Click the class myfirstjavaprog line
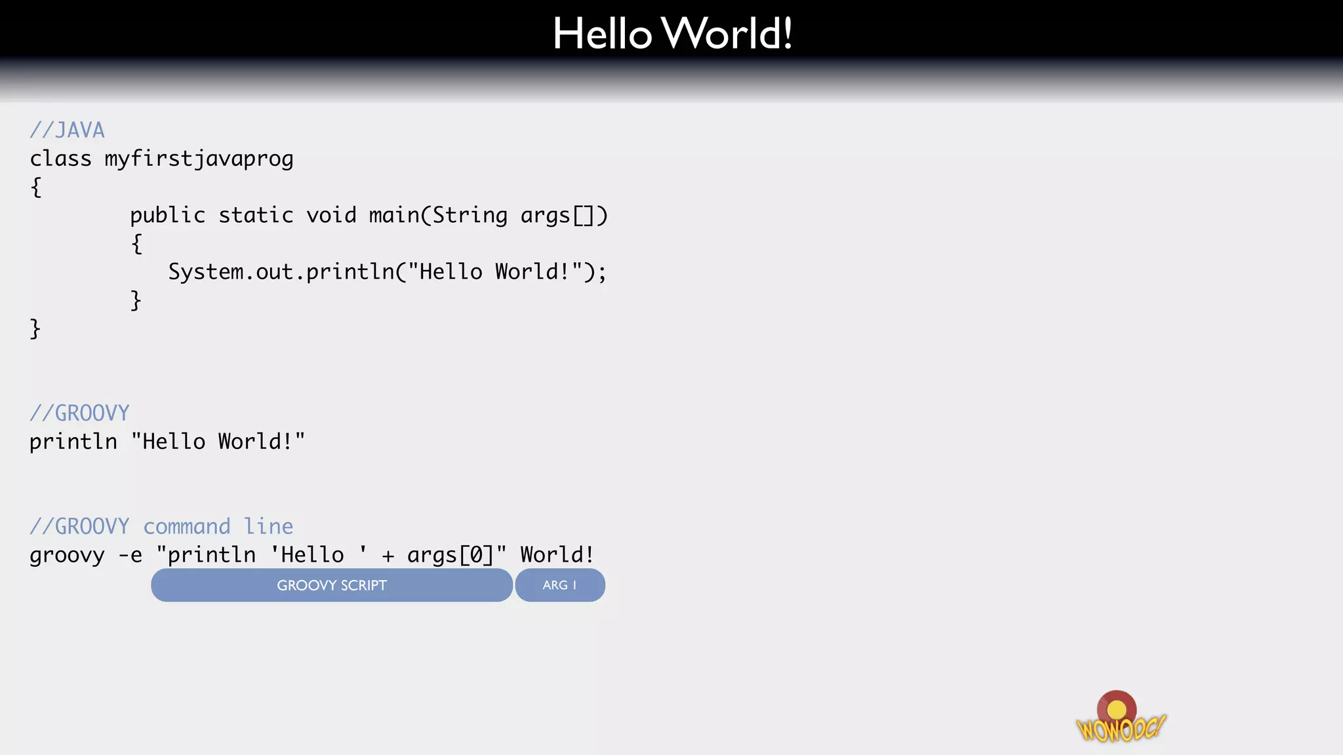Image resolution: width=1343 pixels, height=755 pixels. click(161, 159)
